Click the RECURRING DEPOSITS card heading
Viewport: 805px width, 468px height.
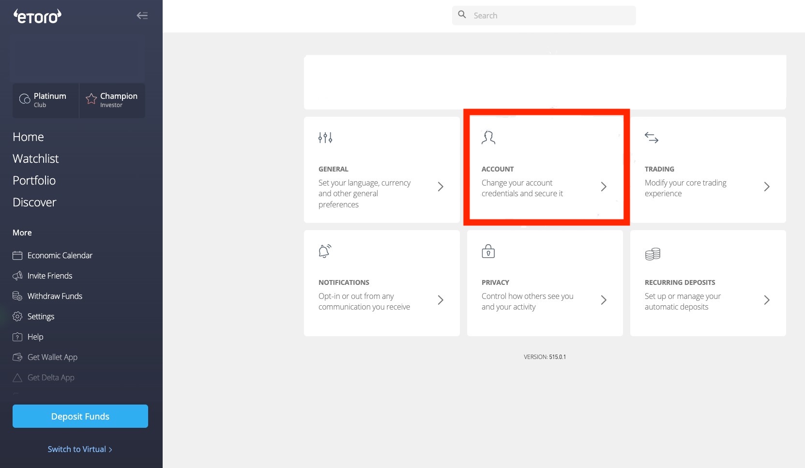[x=680, y=282]
